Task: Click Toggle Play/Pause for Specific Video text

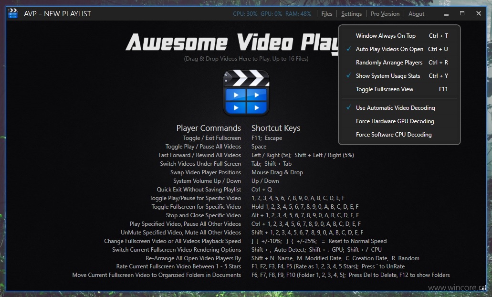Action: tap(195, 198)
